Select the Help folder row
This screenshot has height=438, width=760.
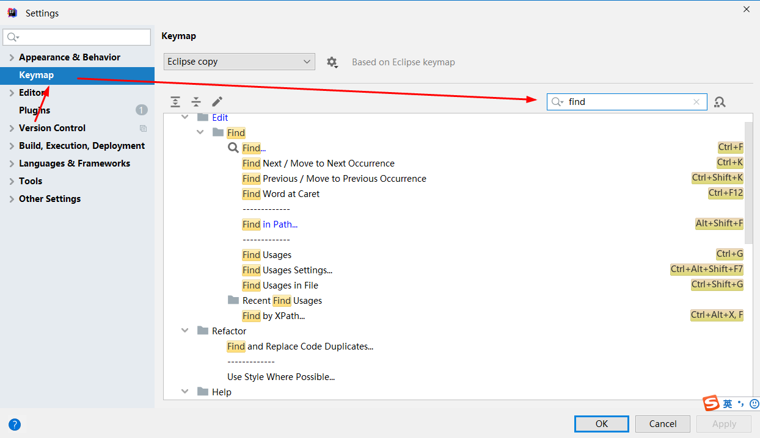point(222,392)
